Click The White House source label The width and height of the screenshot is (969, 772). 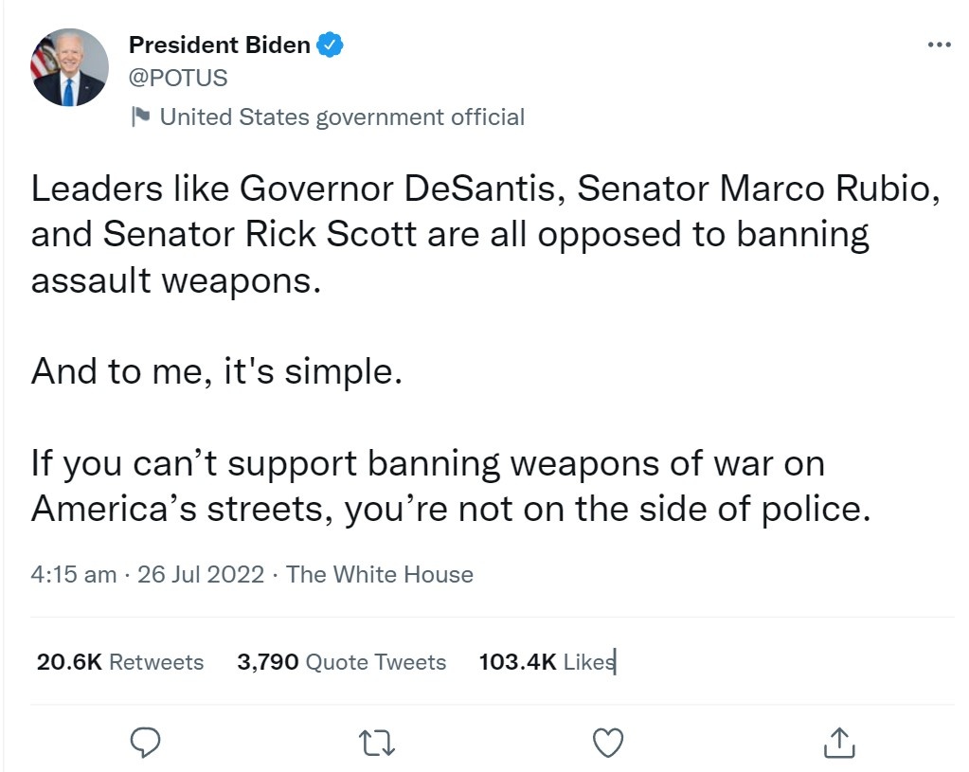point(379,574)
